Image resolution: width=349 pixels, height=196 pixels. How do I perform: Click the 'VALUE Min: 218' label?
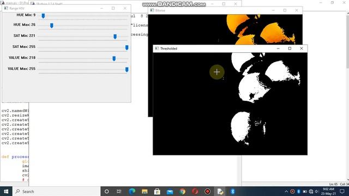pyautogui.click(x=22, y=58)
